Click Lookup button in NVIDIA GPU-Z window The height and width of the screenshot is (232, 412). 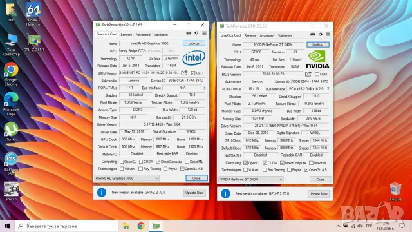(318, 44)
